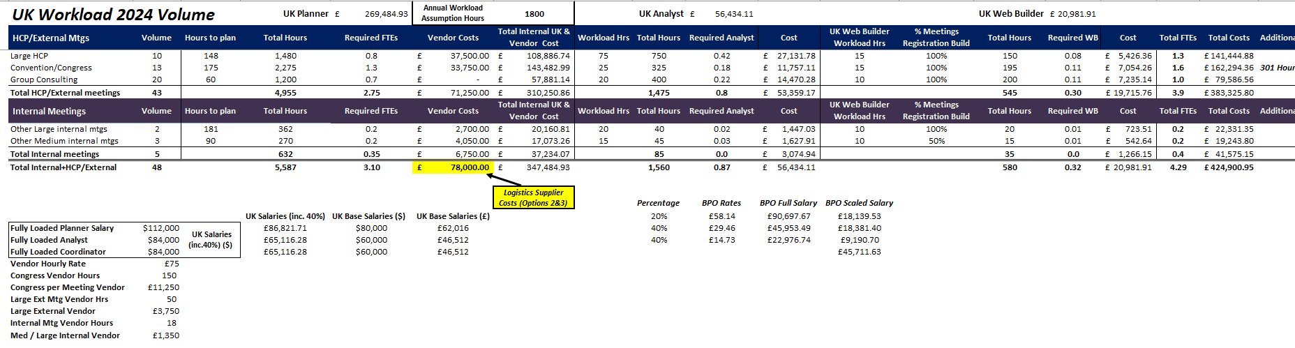Click the annual hours value 1800
Image resolution: width=1295 pixels, height=348 pixels.
click(x=534, y=14)
